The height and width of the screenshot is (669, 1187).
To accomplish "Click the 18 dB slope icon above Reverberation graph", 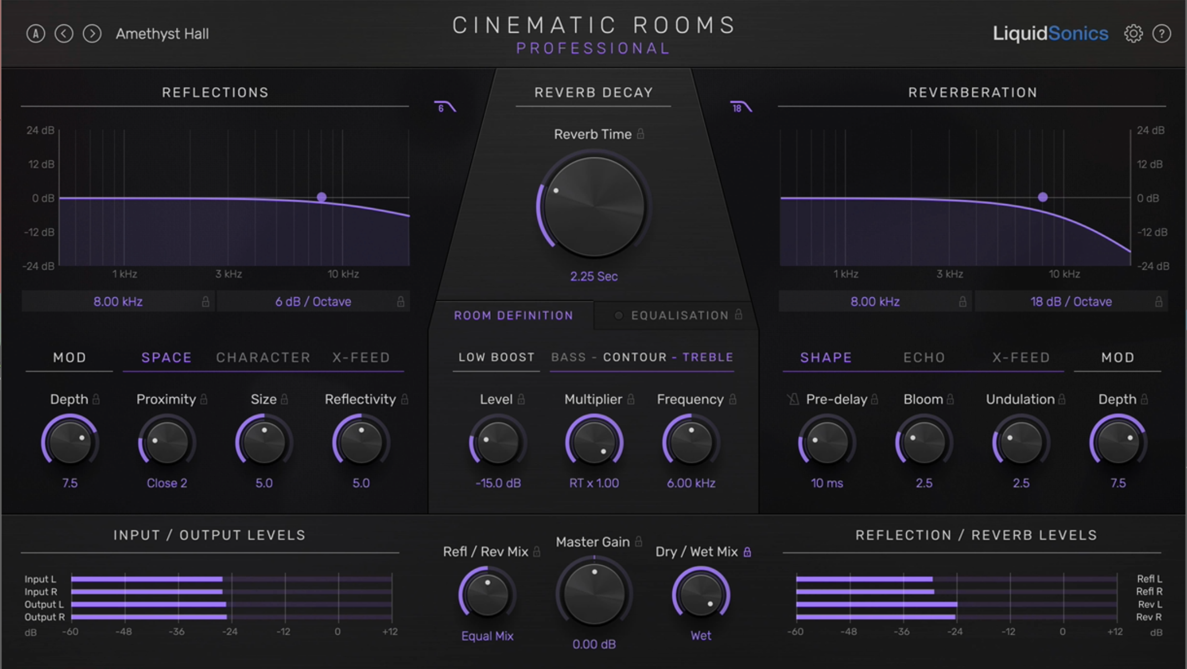I will [742, 107].
